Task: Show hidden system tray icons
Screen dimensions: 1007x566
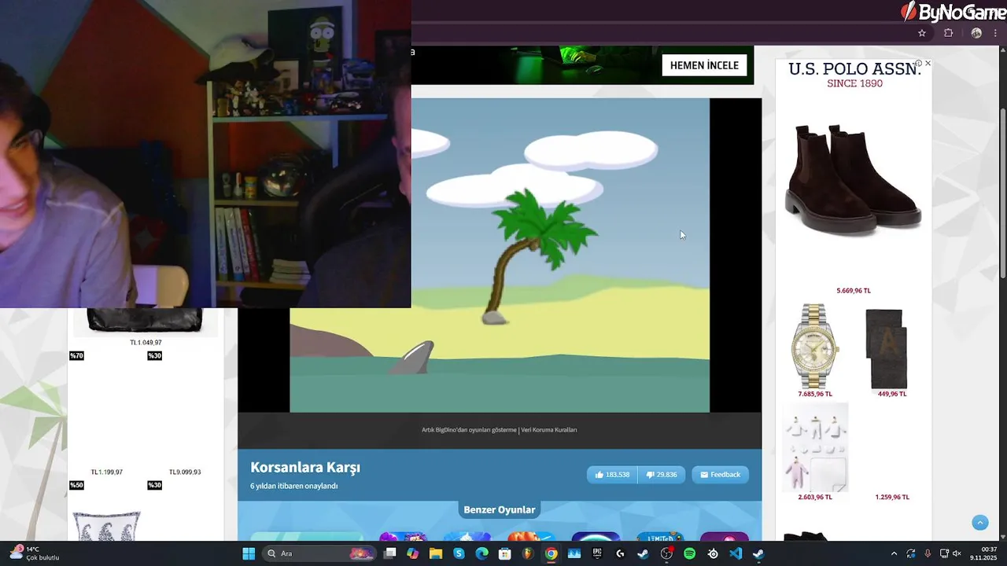Action: (893, 553)
